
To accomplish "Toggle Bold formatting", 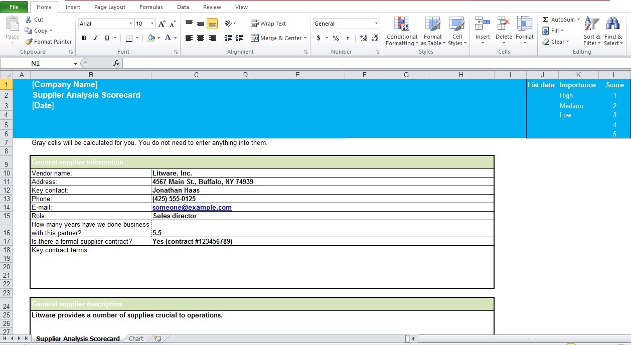I will (x=84, y=38).
